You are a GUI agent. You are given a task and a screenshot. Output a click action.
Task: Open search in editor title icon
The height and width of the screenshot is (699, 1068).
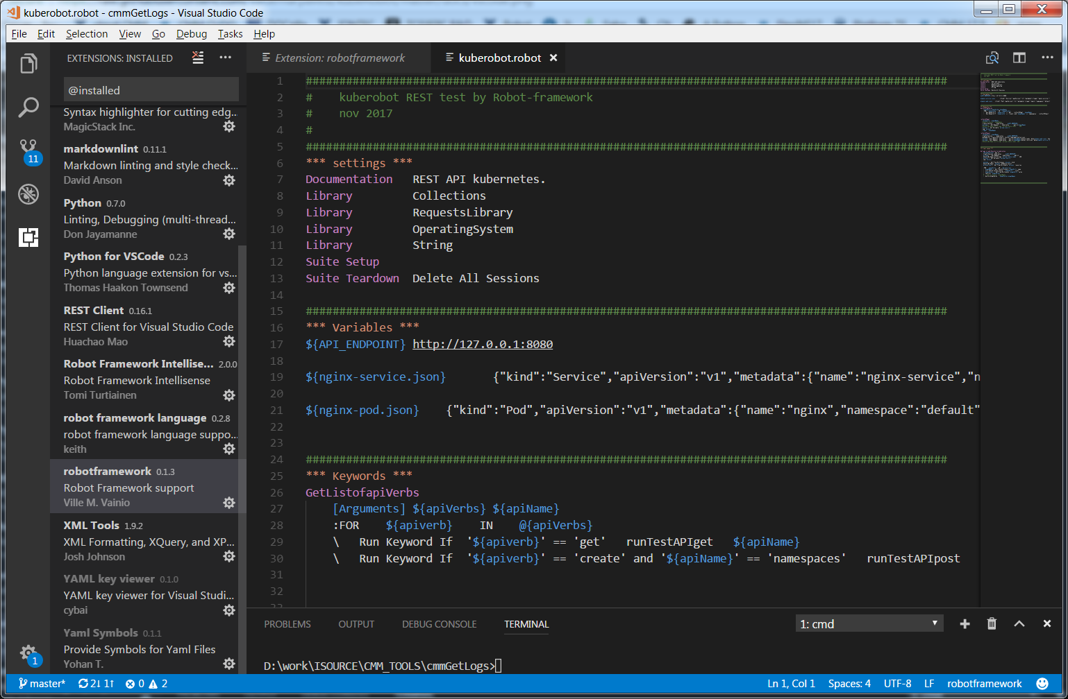click(992, 58)
